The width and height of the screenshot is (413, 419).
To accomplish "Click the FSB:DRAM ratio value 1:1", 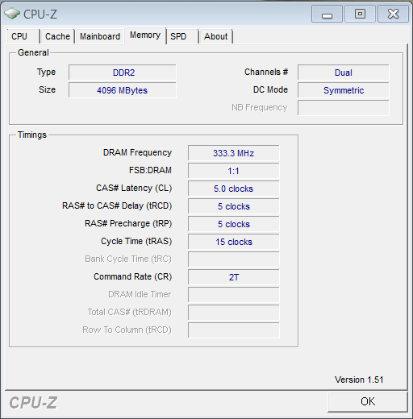I will [234, 171].
